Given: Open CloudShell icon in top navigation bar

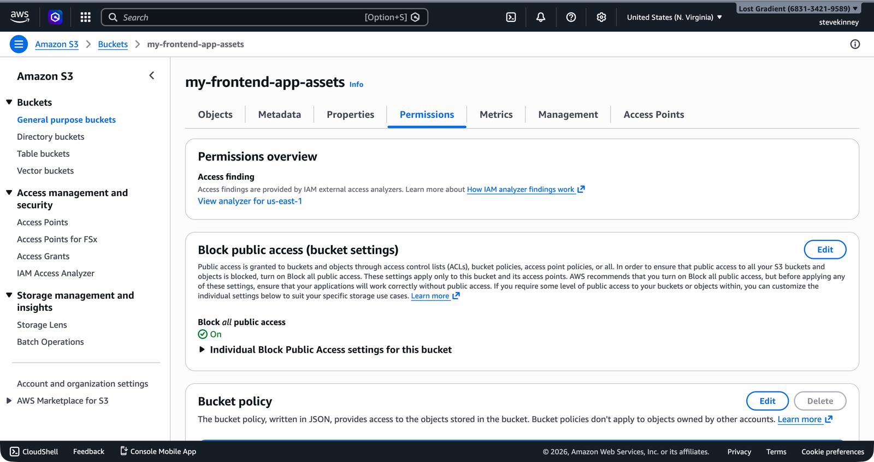Looking at the screenshot, I should (511, 17).
